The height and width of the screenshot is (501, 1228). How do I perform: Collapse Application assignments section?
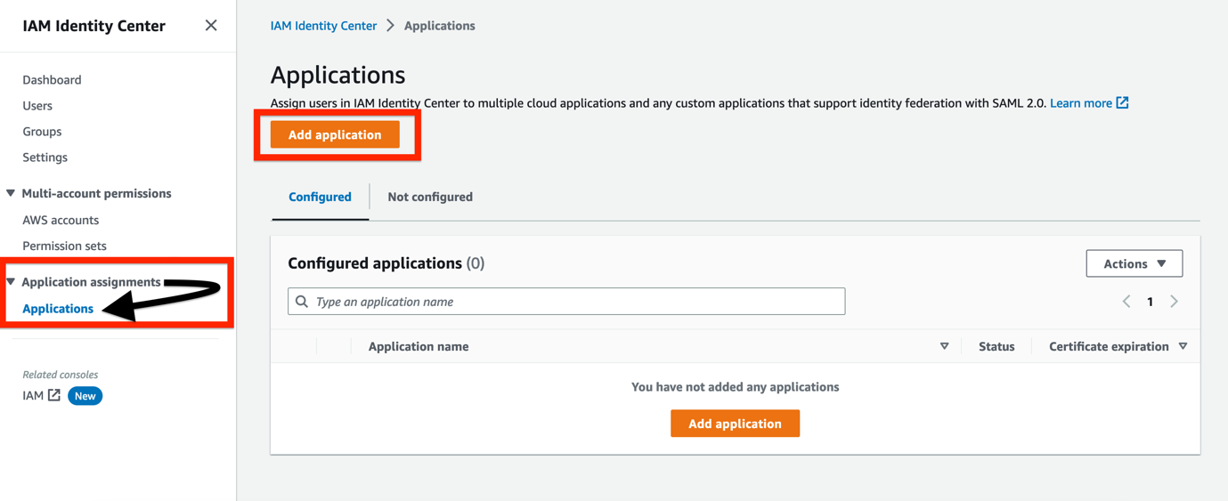tap(11, 282)
